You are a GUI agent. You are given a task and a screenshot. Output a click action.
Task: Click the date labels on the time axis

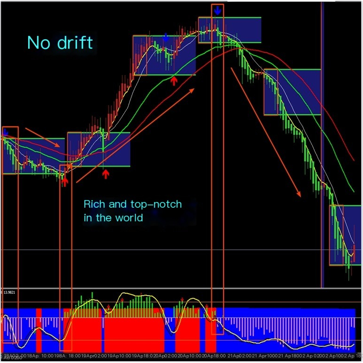[181, 356]
